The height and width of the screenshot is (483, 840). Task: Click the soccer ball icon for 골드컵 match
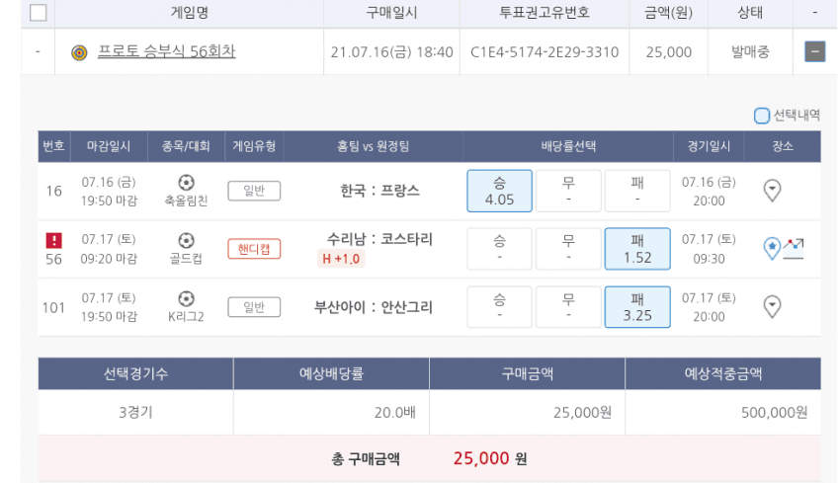(187, 240)
